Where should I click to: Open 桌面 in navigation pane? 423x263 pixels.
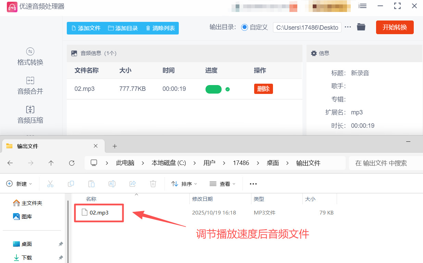pos(23,244)
